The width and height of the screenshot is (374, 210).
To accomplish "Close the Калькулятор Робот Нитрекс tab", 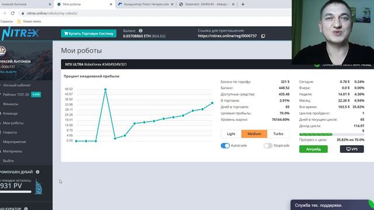I will [x=172, y=4].
